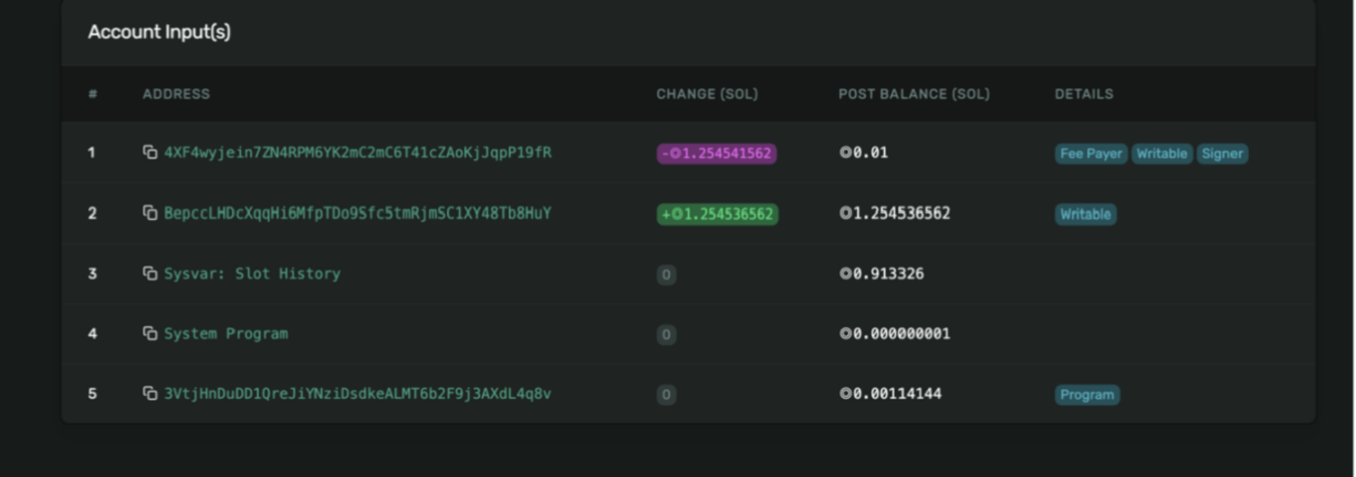
Task: Open the System Program account link
Action: point(226,334)
